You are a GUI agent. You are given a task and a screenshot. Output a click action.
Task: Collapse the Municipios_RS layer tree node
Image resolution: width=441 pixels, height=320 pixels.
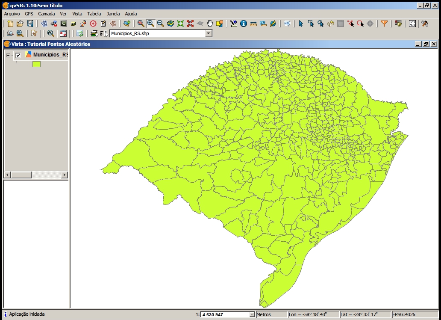tap(9, 55)
